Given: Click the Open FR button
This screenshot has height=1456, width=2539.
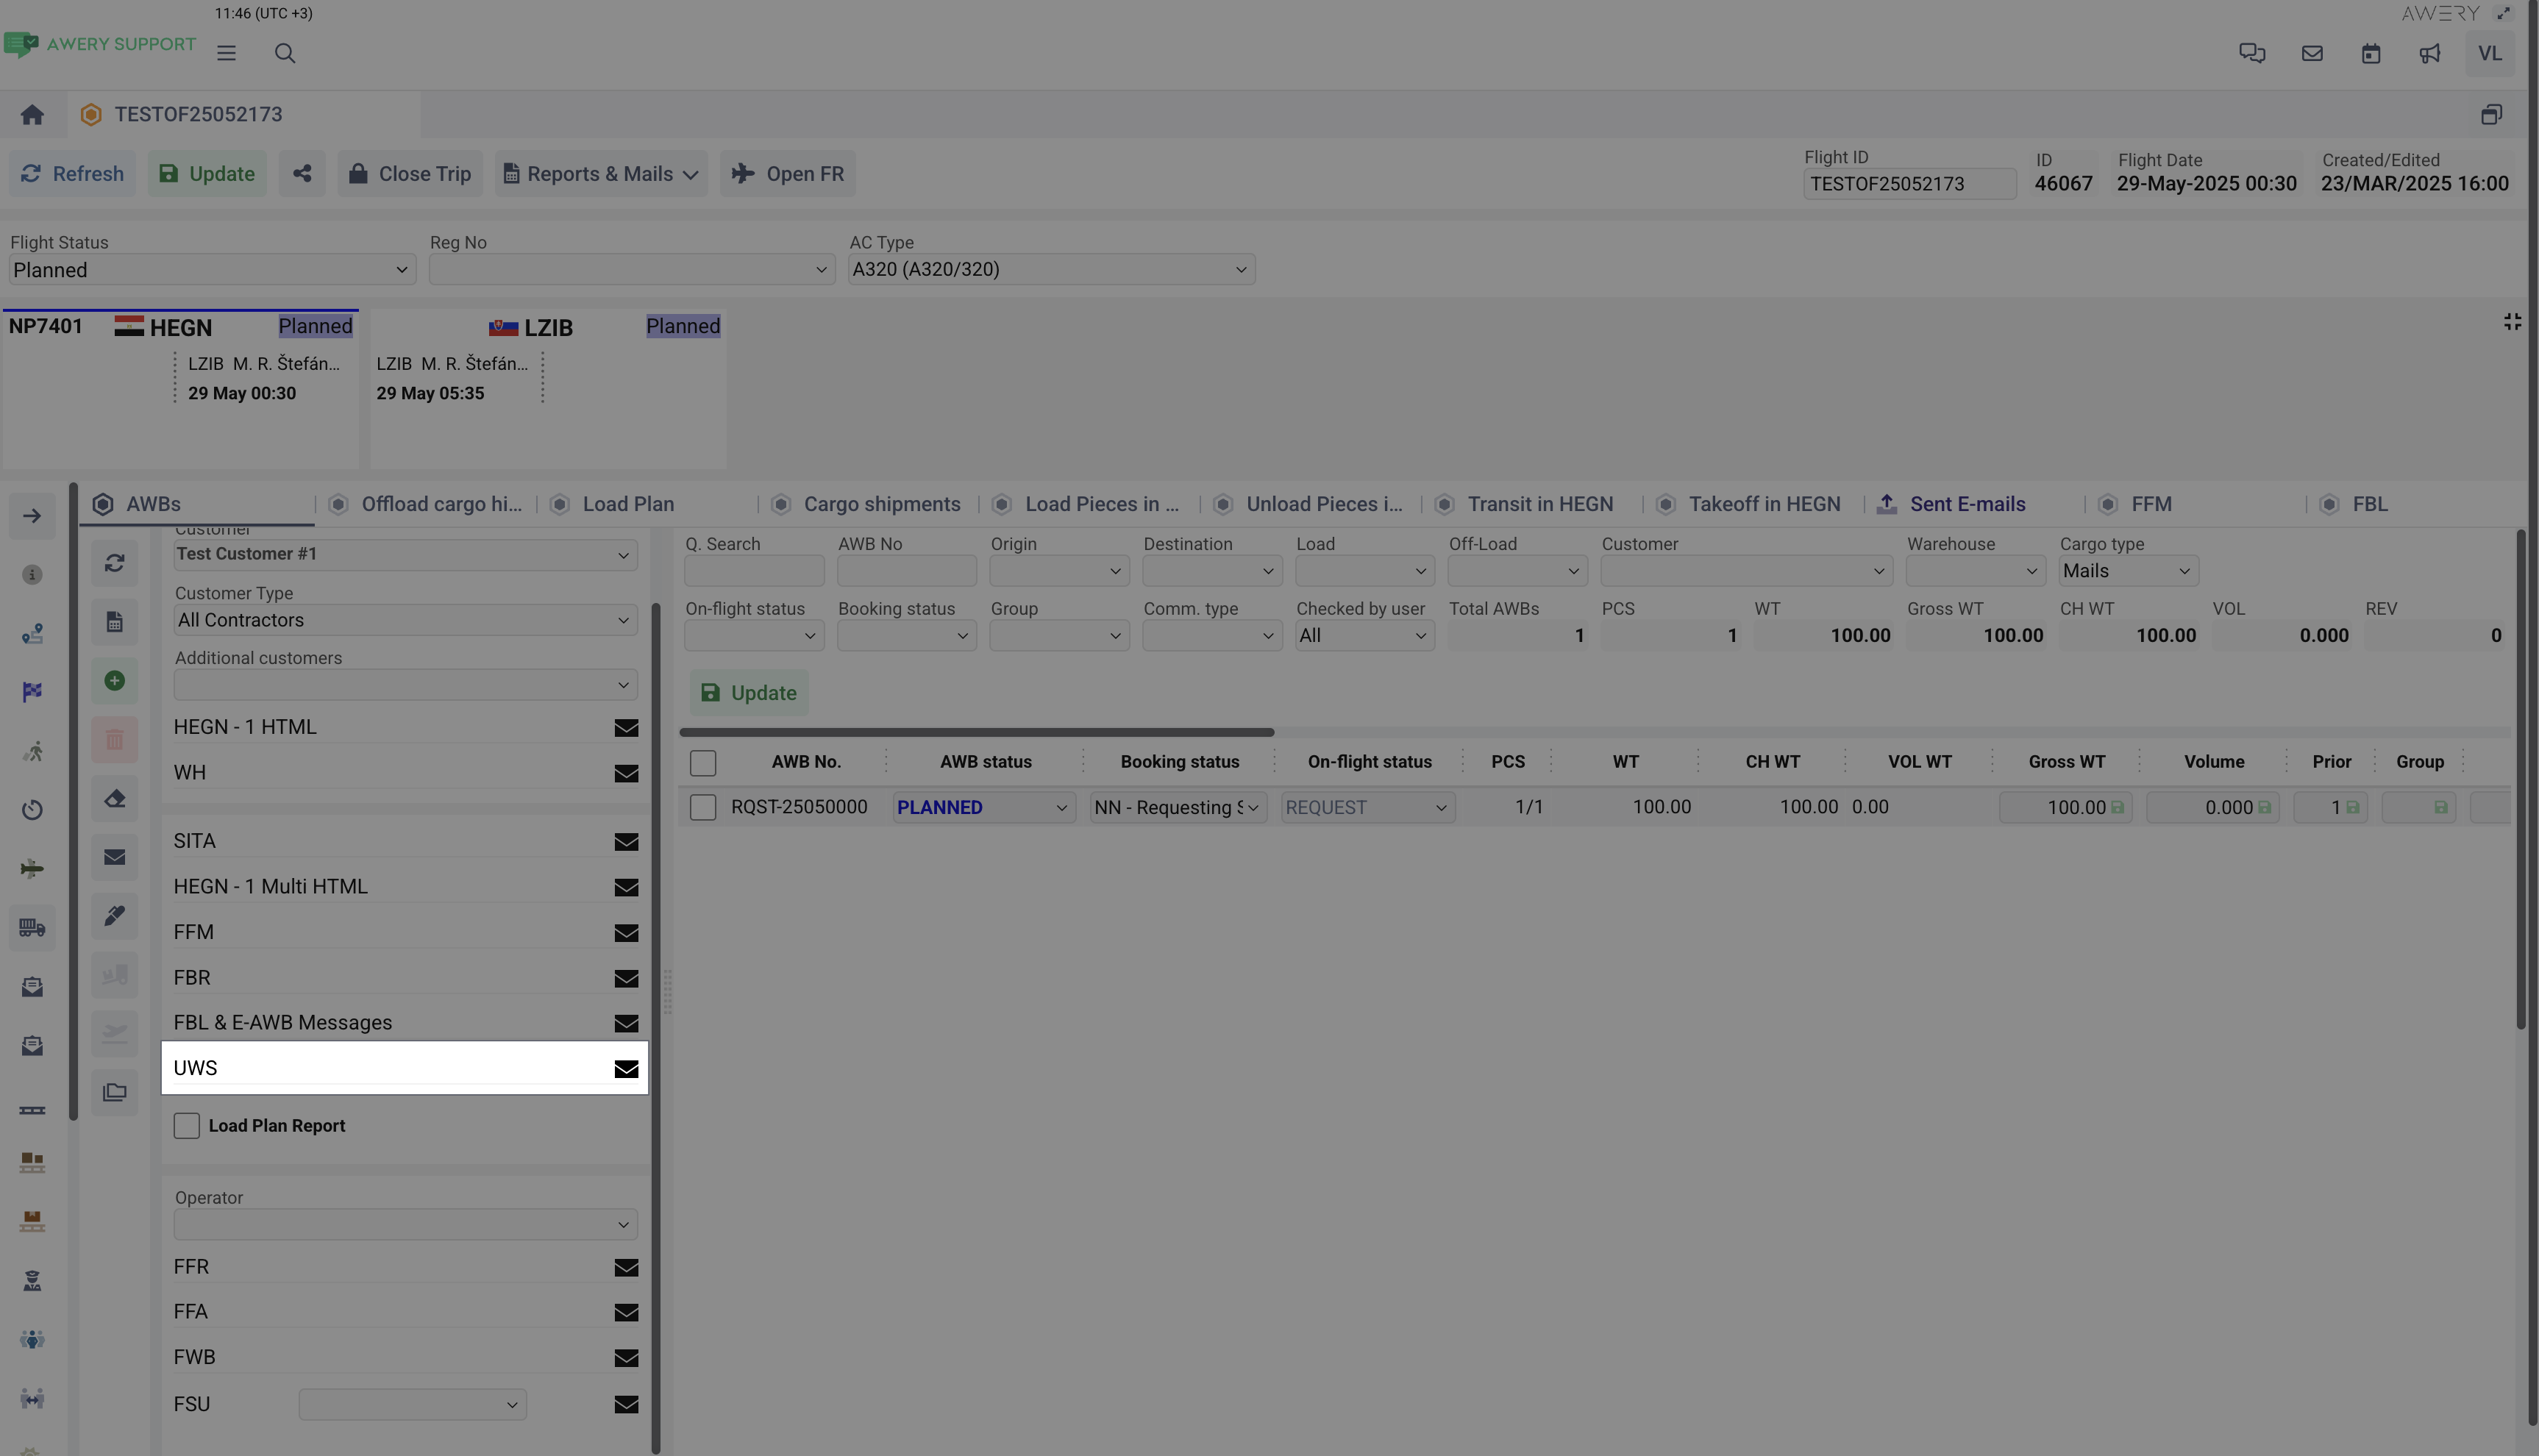Looking at the screenshot, I should pyautogui.click(x=788, y=174).
